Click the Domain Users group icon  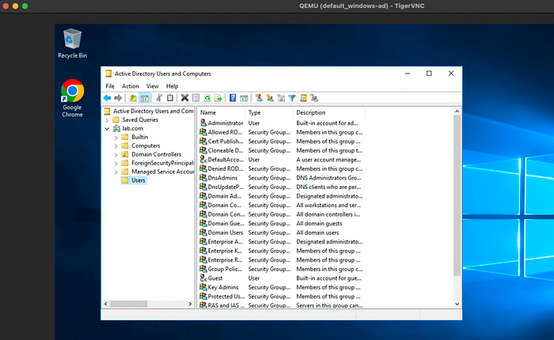[203, 232]
